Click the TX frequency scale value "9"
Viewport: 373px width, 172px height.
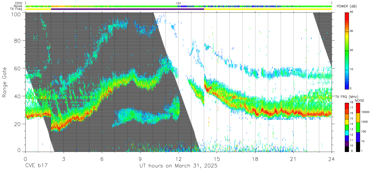[x=351, y=151]
